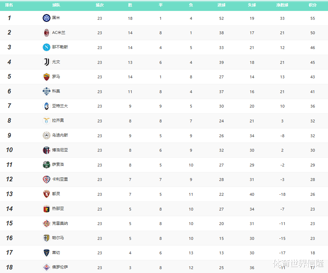Click the Inter Milan (国米) club logo
328x273 pixels.
pos(47,18)
